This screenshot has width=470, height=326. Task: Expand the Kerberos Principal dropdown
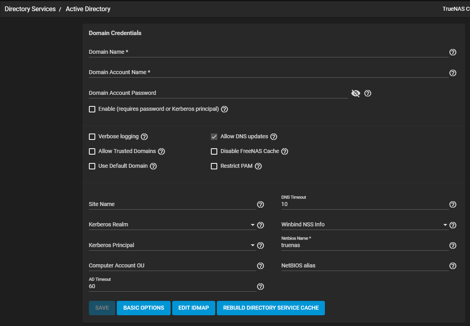point(252,245)
